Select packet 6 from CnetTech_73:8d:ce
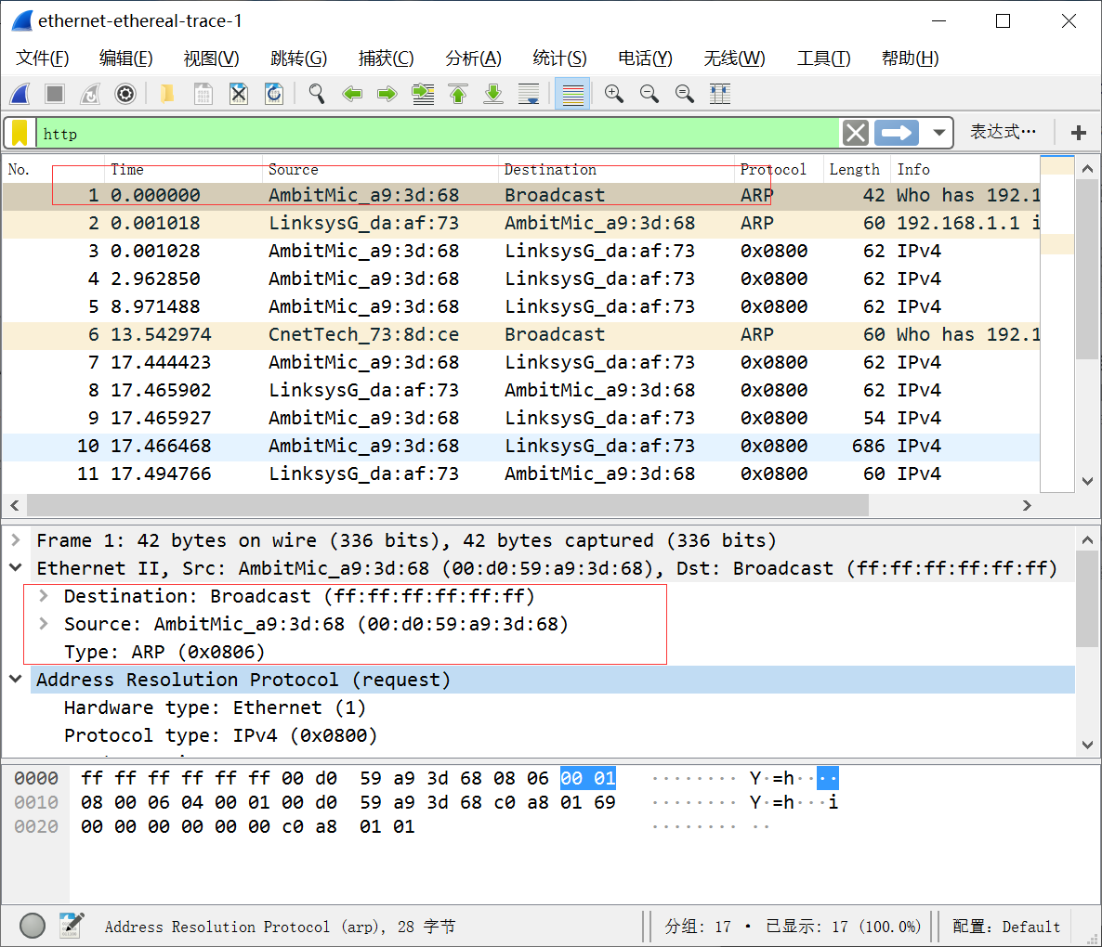 pos(520,335)
